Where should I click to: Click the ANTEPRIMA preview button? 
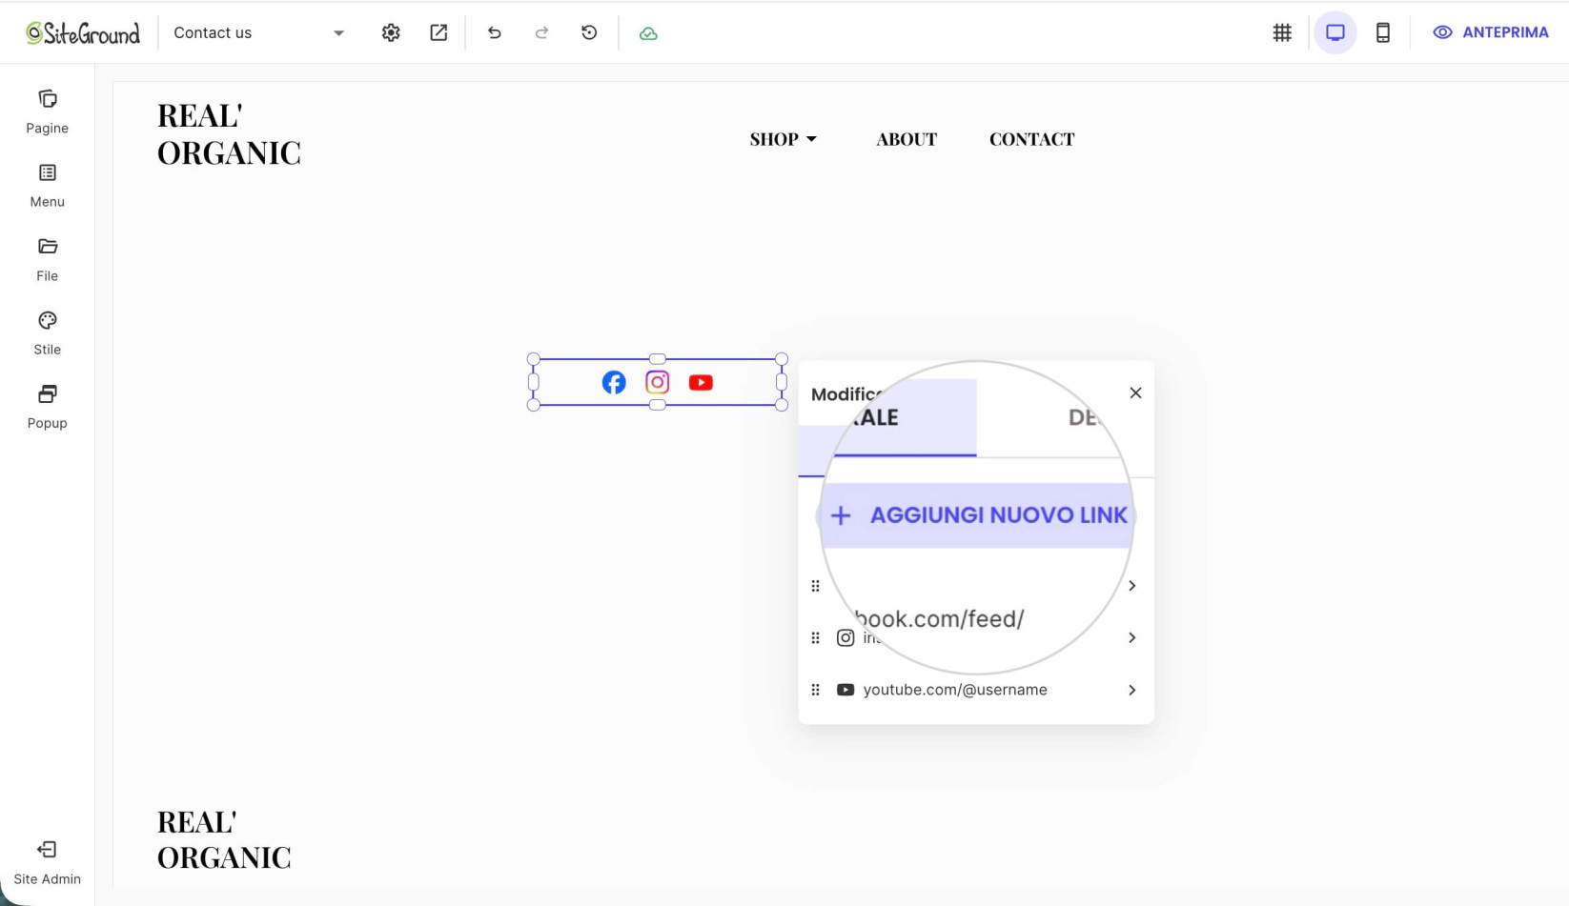[1491, 32]
